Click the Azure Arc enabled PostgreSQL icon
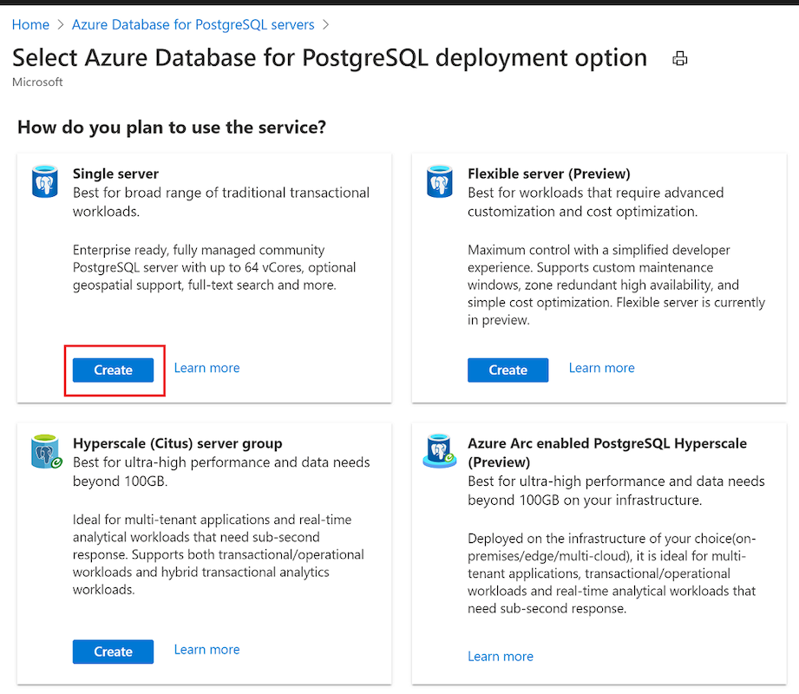799x694 pixels. point(439,453)
